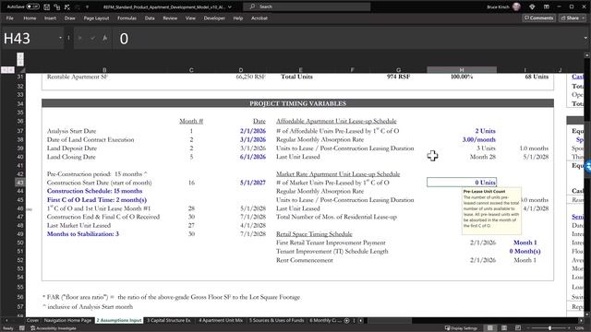Select the Analysis Start Date 2/1/2026 cell
The height and width of the screenshot is (332, 591).
point(253,131)
